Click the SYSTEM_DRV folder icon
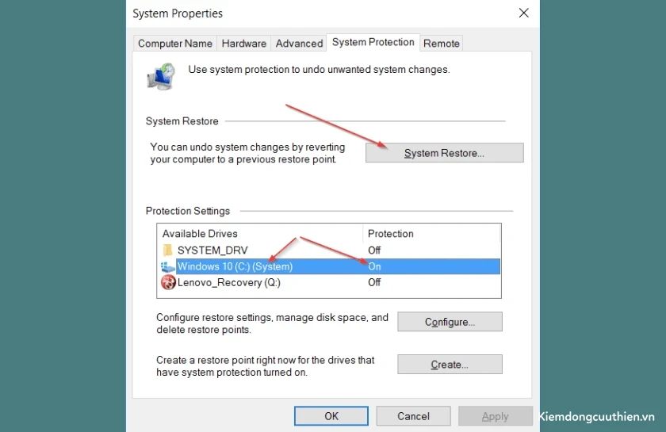666x432 pixels. (168, 250)
